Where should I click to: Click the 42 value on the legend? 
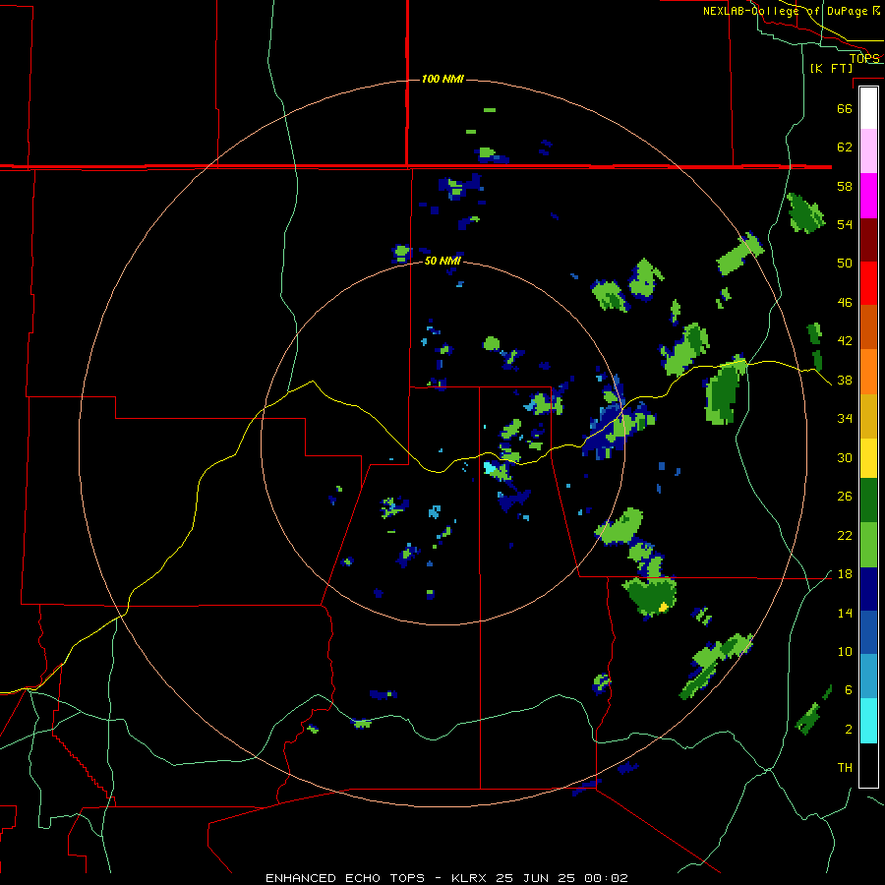pos(845,341)
